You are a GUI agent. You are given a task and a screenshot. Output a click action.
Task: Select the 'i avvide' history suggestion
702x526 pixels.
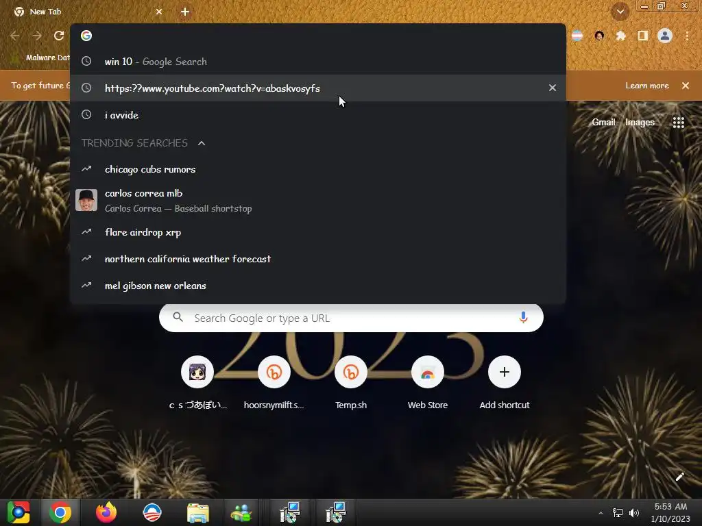click(x=318, y=115)
